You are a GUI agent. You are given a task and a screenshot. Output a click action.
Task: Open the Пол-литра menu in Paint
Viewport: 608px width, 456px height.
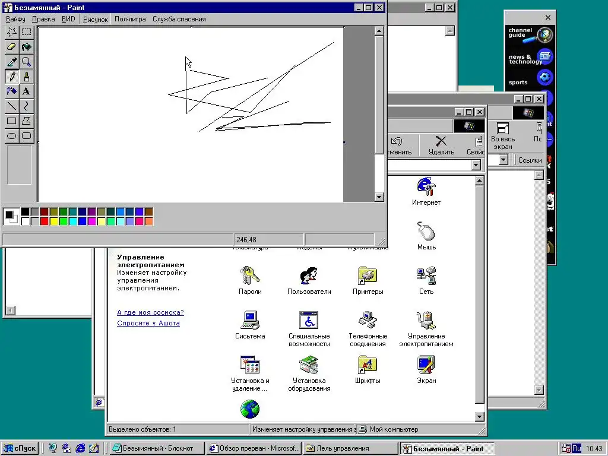coord(130,19)
